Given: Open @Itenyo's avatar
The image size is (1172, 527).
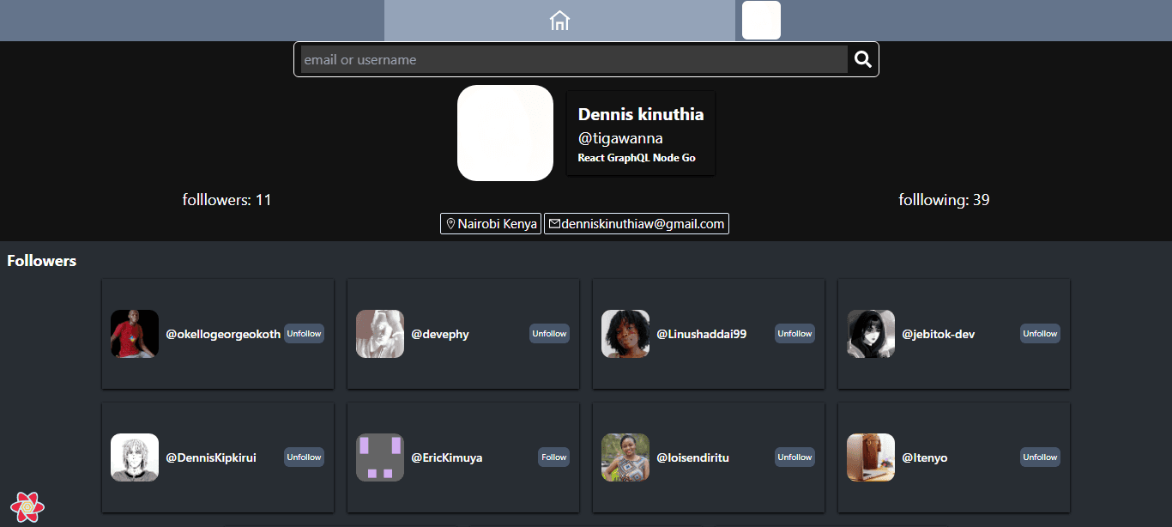Looking at the screenshot, I should tap(871, 457).
